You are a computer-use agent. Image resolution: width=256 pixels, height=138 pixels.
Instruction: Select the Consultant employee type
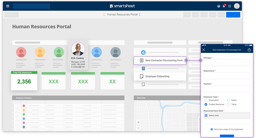pyautogui.click(x=206, y=100)
